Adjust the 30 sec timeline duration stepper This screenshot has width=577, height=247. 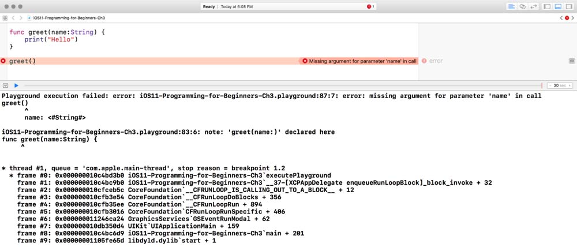[x=560, y=85]
